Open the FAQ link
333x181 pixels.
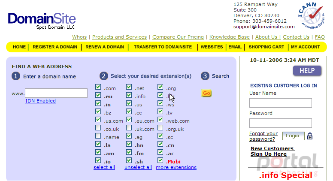(x=320, y=37)
